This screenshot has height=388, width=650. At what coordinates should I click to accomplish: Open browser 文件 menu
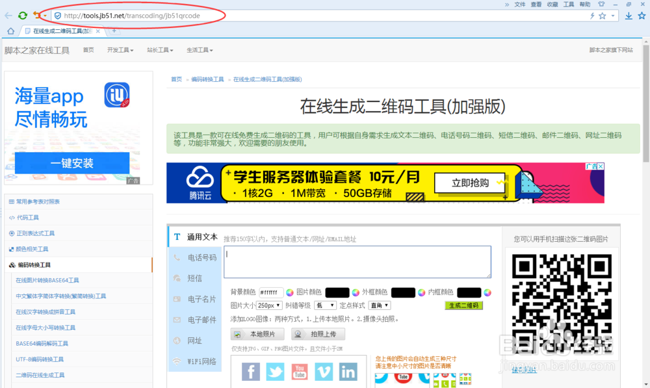coord(520,5)
